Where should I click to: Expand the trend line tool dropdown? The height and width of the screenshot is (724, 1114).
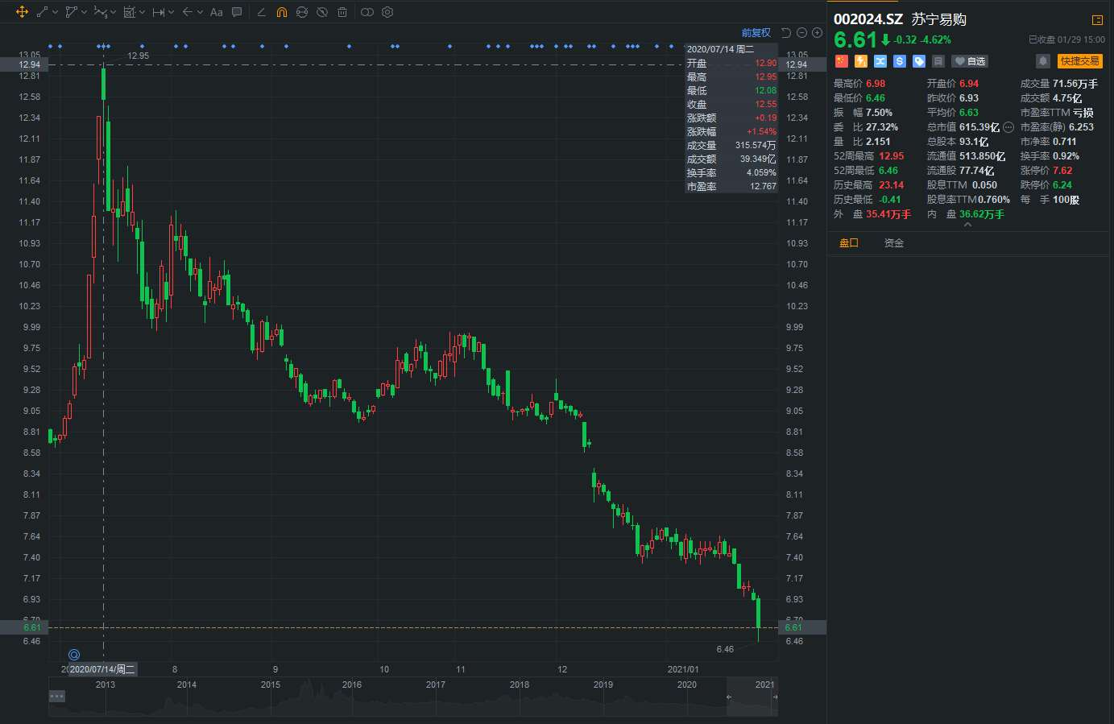click(55, 12)
